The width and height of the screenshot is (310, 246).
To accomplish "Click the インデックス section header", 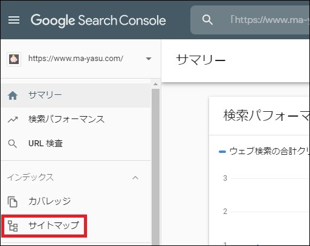I will click(x=76, y=178).
